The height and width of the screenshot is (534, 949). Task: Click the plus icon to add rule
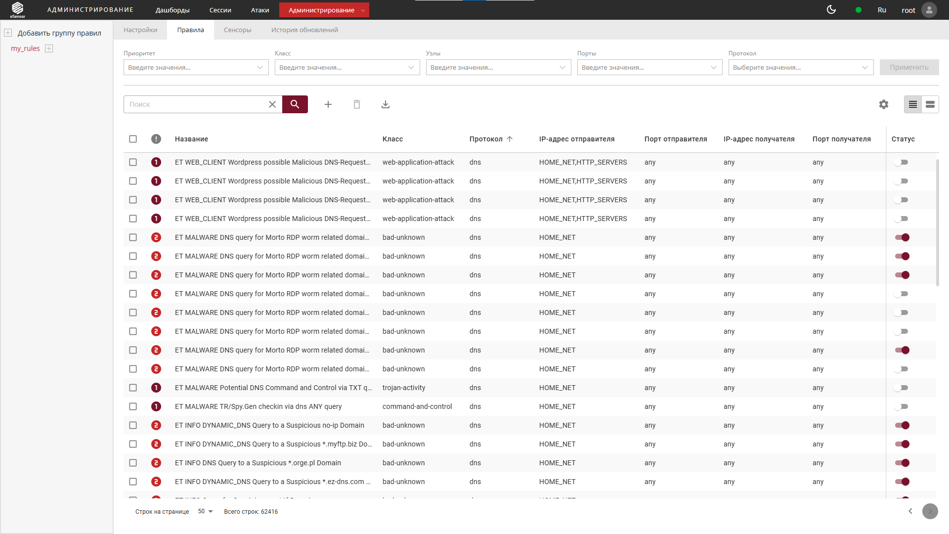(328, 104)
